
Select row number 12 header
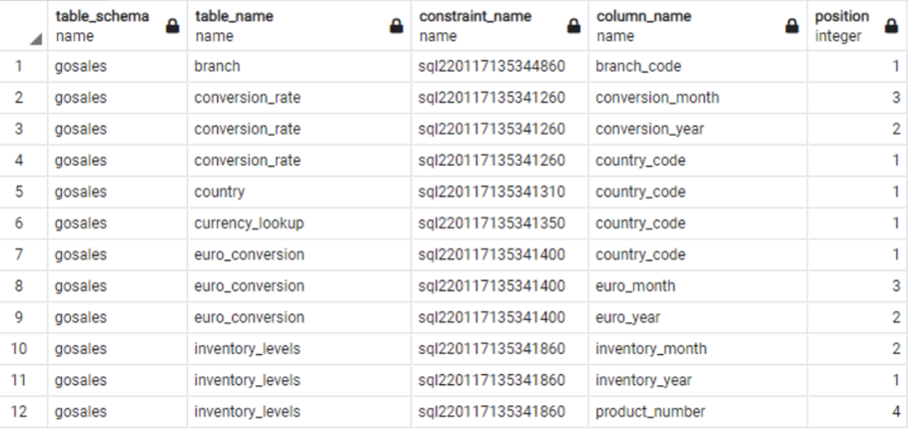pyautogui.click(x=19, y=412)
